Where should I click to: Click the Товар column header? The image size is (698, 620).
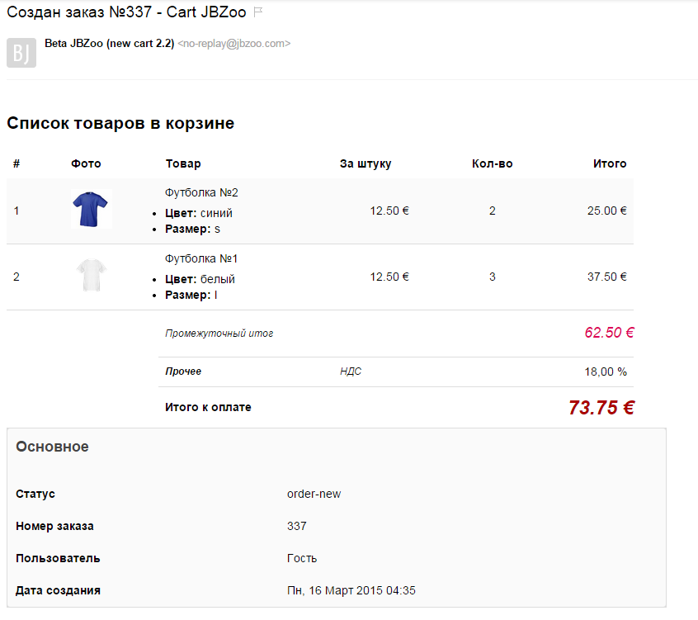coord(183,163)
